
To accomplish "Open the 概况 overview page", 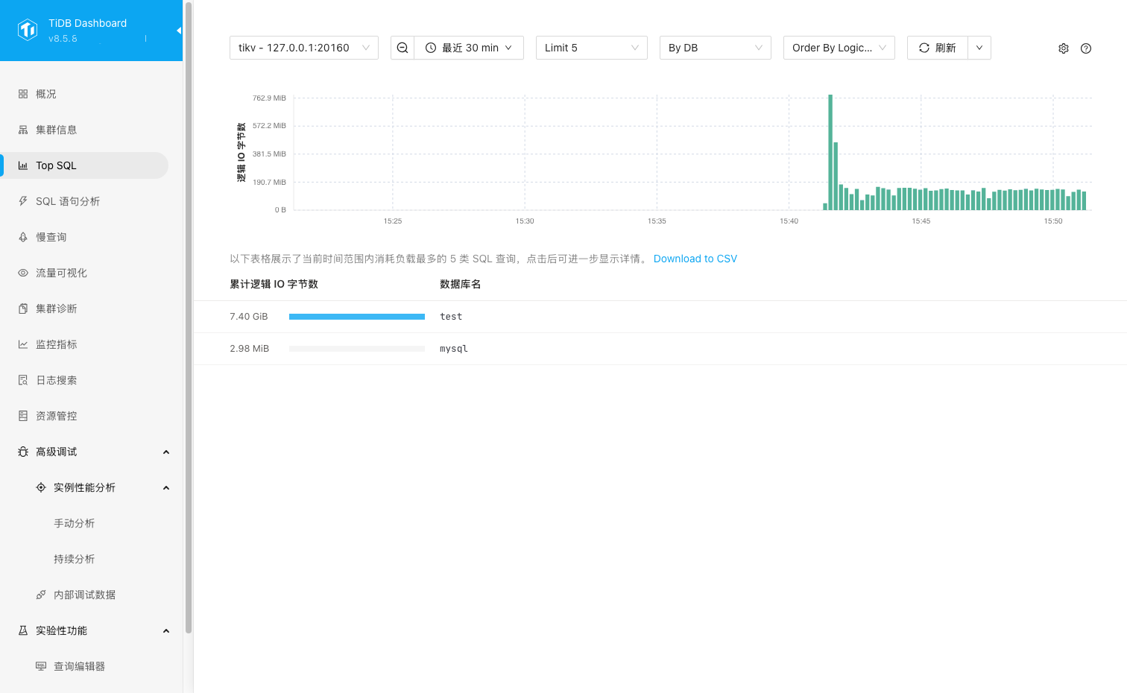I will tap(45, 93).
